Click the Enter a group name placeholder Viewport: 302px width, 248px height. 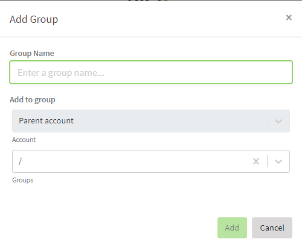click(x=61, y=73)
